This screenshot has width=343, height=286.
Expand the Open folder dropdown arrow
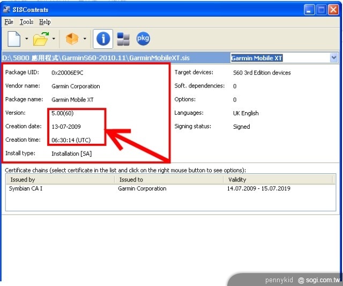point(54,39)
